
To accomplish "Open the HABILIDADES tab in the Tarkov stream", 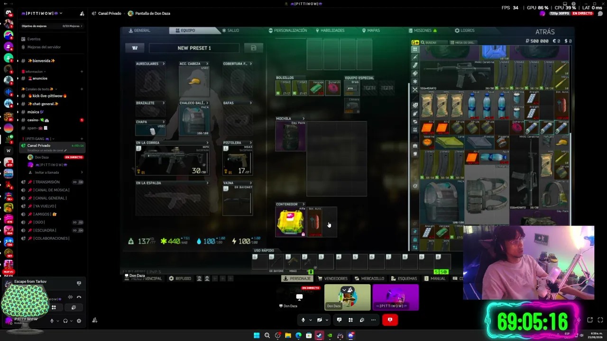I will click(330, 30).
